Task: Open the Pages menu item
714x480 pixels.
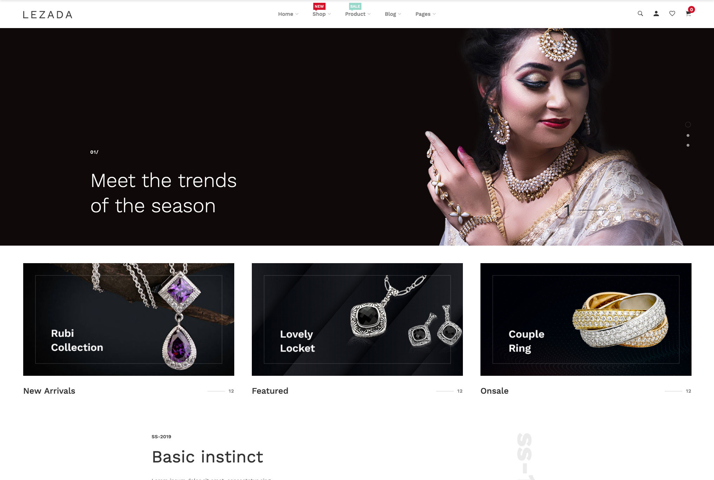Action: click(x=425, y=14)
